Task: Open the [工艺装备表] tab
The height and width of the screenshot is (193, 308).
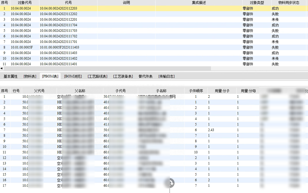Action: pos(123,76)
